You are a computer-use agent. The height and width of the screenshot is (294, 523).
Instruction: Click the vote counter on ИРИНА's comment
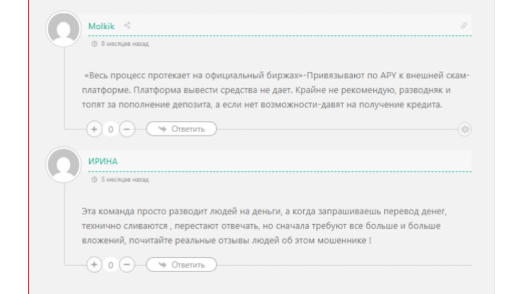pos(110,265)
